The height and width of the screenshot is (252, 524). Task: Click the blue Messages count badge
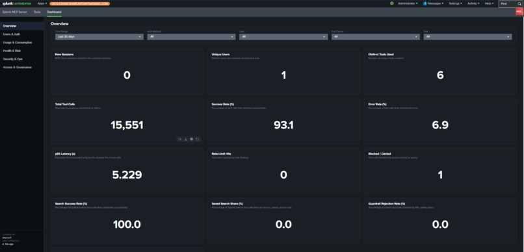[x=425, y=3]
